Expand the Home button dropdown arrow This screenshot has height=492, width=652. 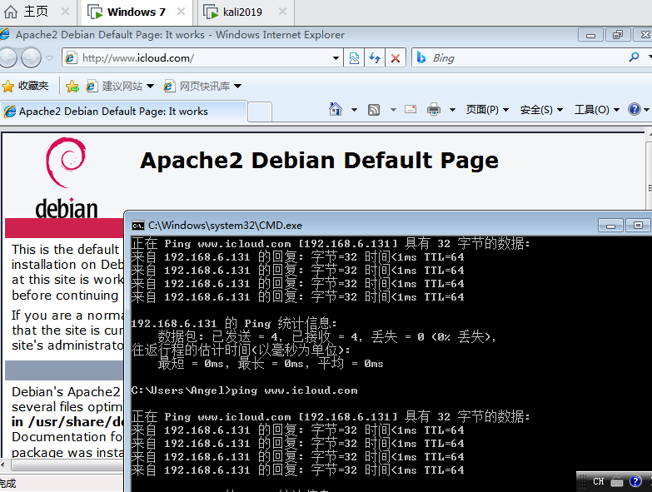pyautogui.click(x=354, y=110)
